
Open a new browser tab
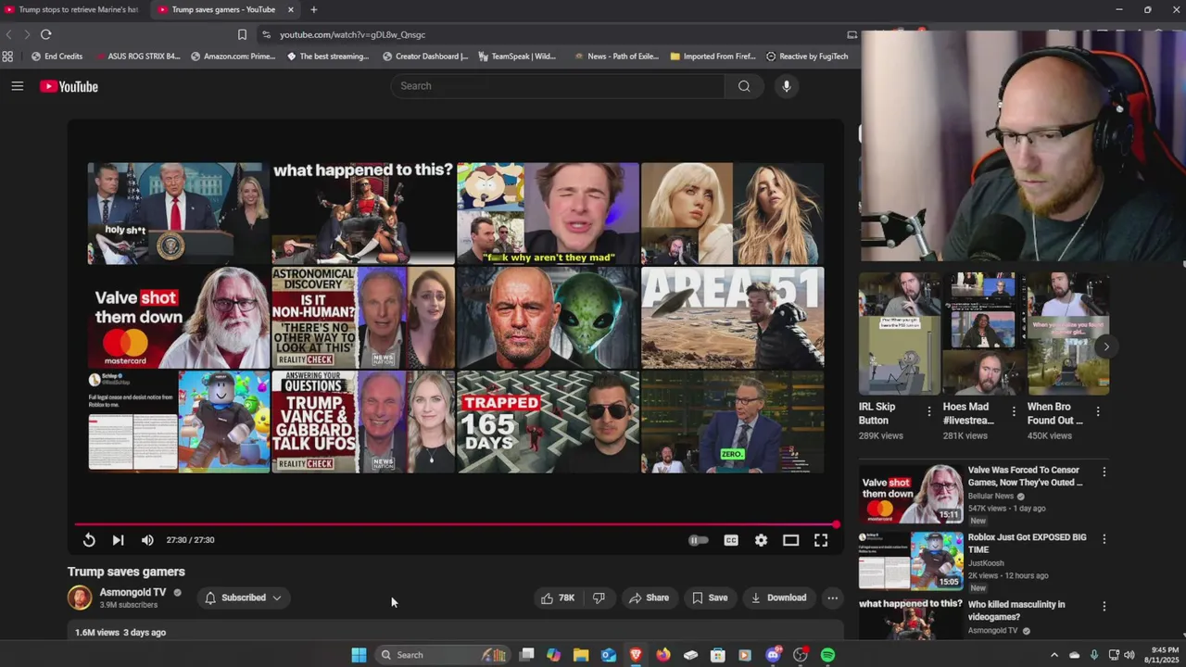313,9
